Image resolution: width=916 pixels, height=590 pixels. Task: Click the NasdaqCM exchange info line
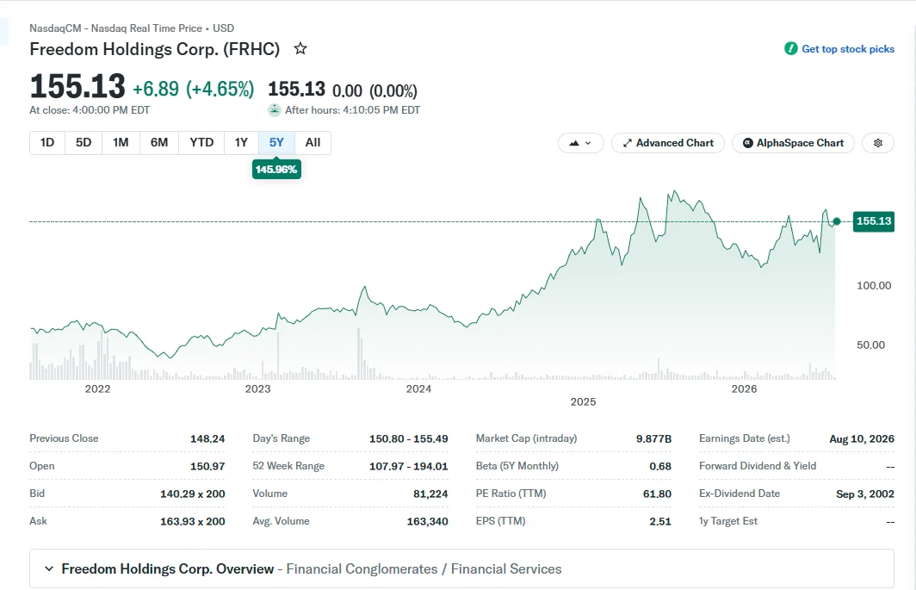132,28
